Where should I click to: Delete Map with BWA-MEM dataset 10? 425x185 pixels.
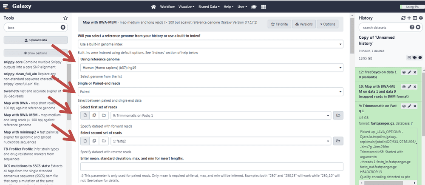coord(415,86)
